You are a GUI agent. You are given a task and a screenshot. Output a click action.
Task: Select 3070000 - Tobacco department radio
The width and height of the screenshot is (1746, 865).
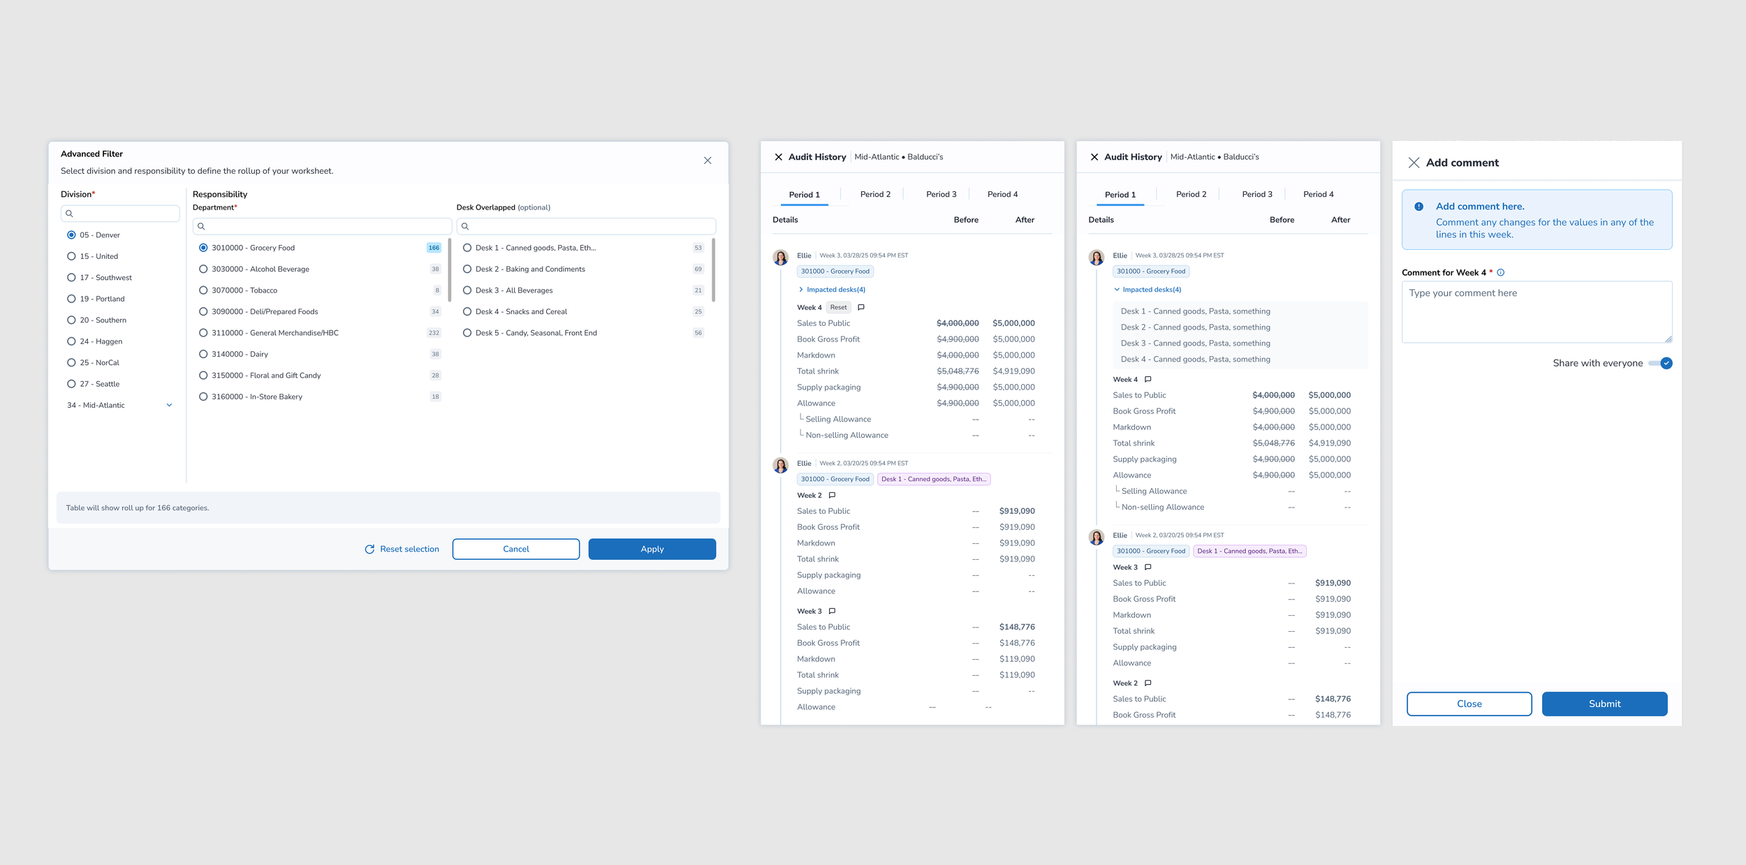pos(203,290)
